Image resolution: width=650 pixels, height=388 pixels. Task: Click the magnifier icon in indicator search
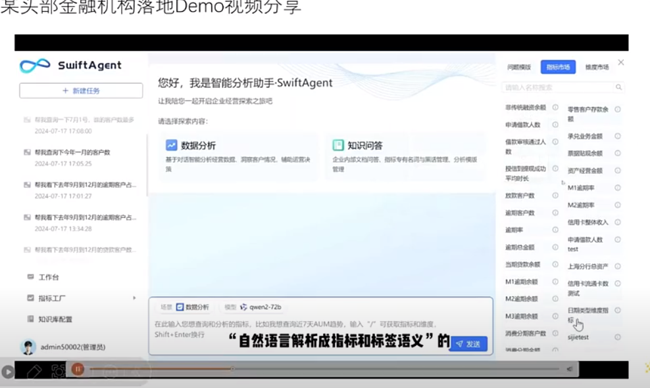pyautogui.click(x=618, y=87)
